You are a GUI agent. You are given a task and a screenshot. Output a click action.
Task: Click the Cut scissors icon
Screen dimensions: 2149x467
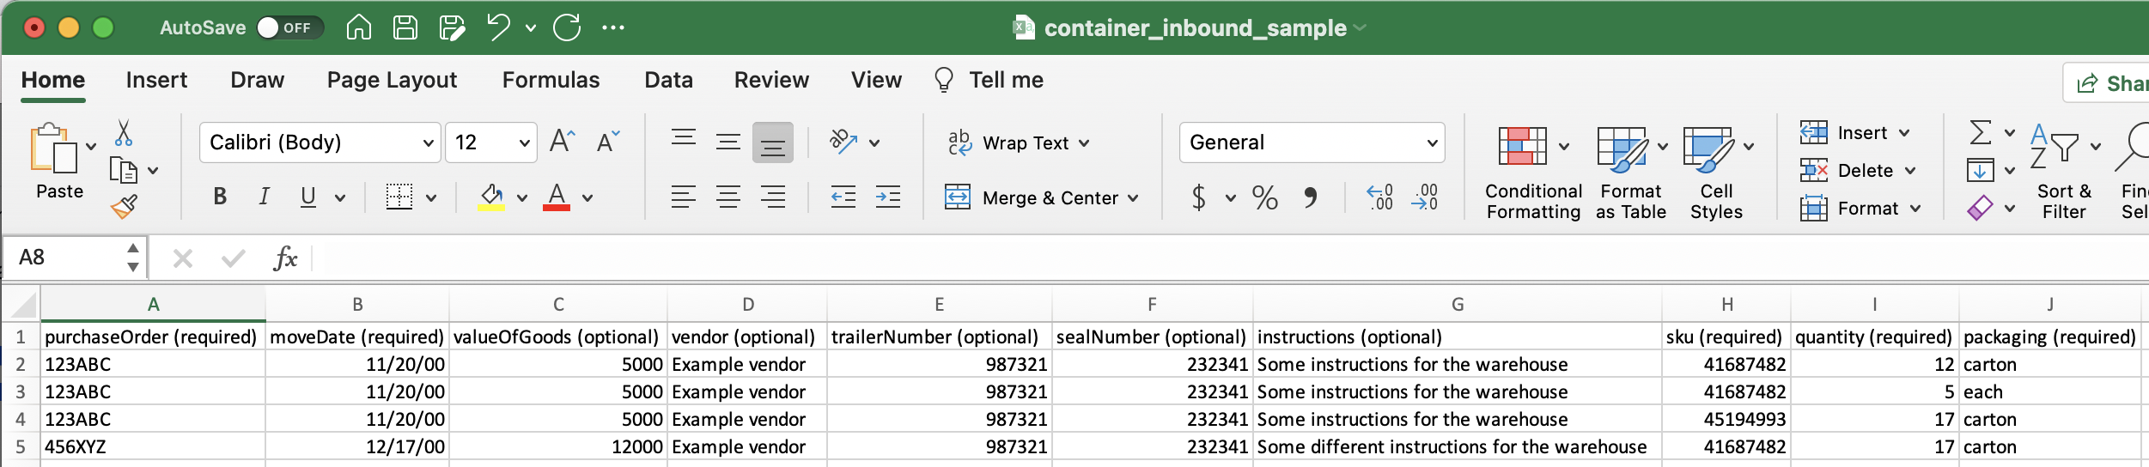pyautogui.click(x=124, y=133)
